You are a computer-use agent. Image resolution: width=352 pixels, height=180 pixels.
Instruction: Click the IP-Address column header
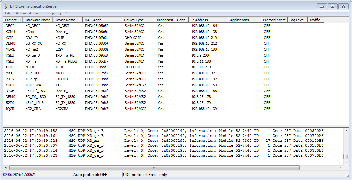pyautogui.click(x=208, y=20)
